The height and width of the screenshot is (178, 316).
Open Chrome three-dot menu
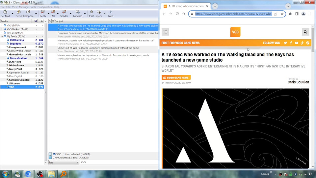coord(310,14)
